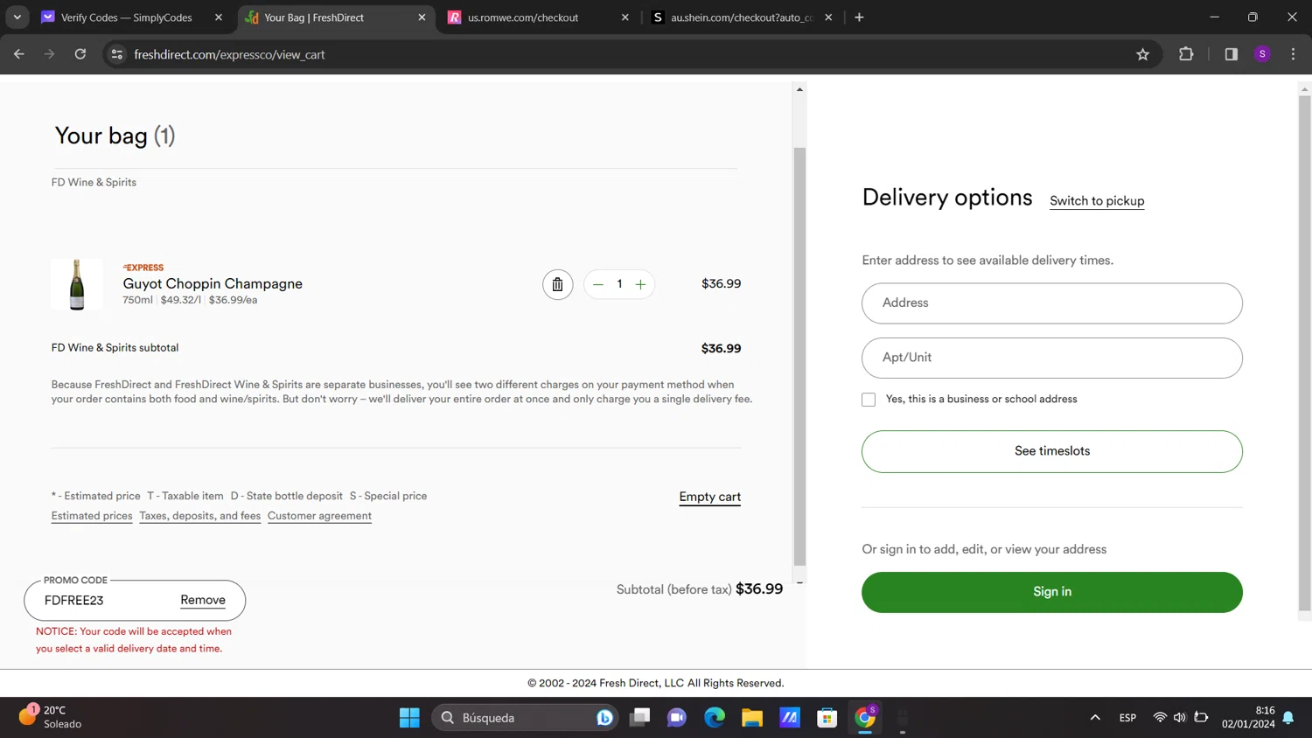Switch to pickup delivery option
Screen dimensions: 1312x738
coord(1097,201)
